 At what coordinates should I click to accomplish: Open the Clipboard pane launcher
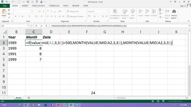(x=12, y=21)
